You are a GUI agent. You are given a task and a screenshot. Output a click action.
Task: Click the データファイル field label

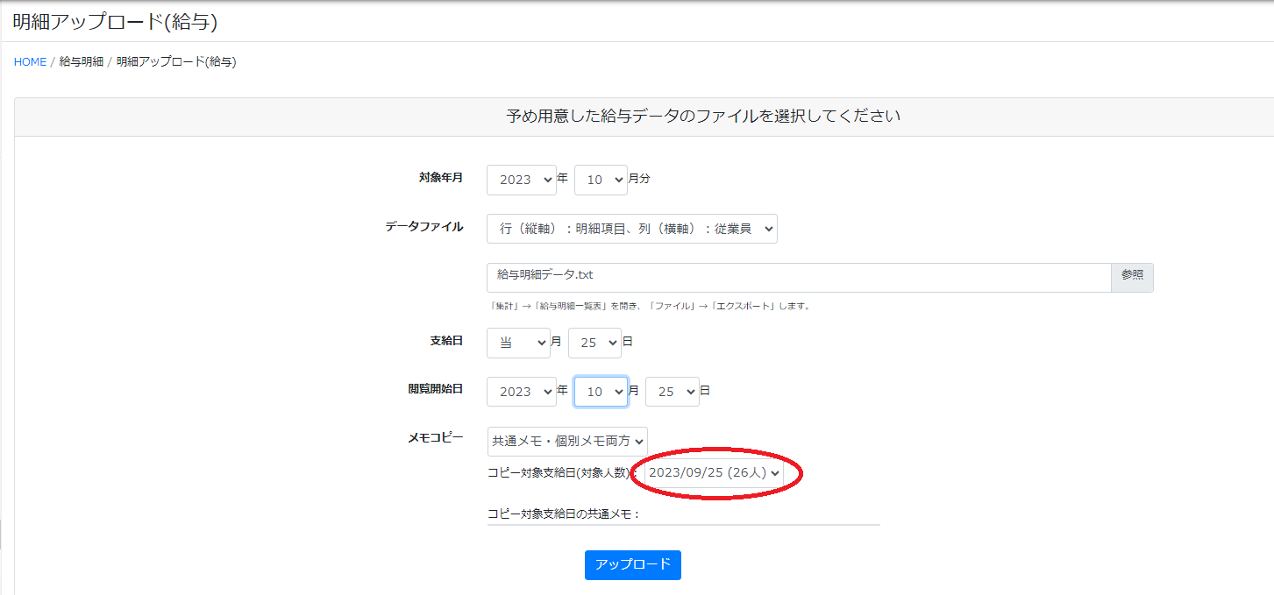pyautogui.click(x=424, y=227)
